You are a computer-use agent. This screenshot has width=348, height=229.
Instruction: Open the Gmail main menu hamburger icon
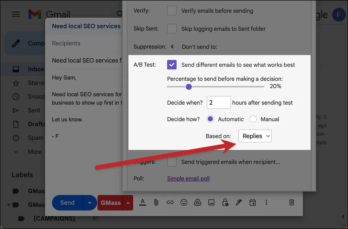pyautogui.click(x=16, y=14)
